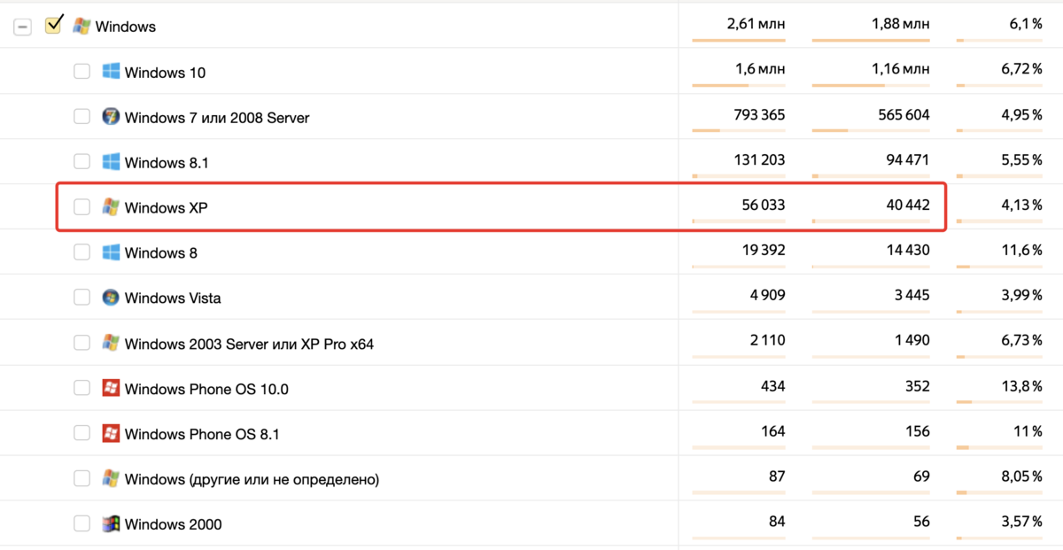Click the 11,6 % value
Viewport: 1063px width, 550px height.
pos(1021,250)
